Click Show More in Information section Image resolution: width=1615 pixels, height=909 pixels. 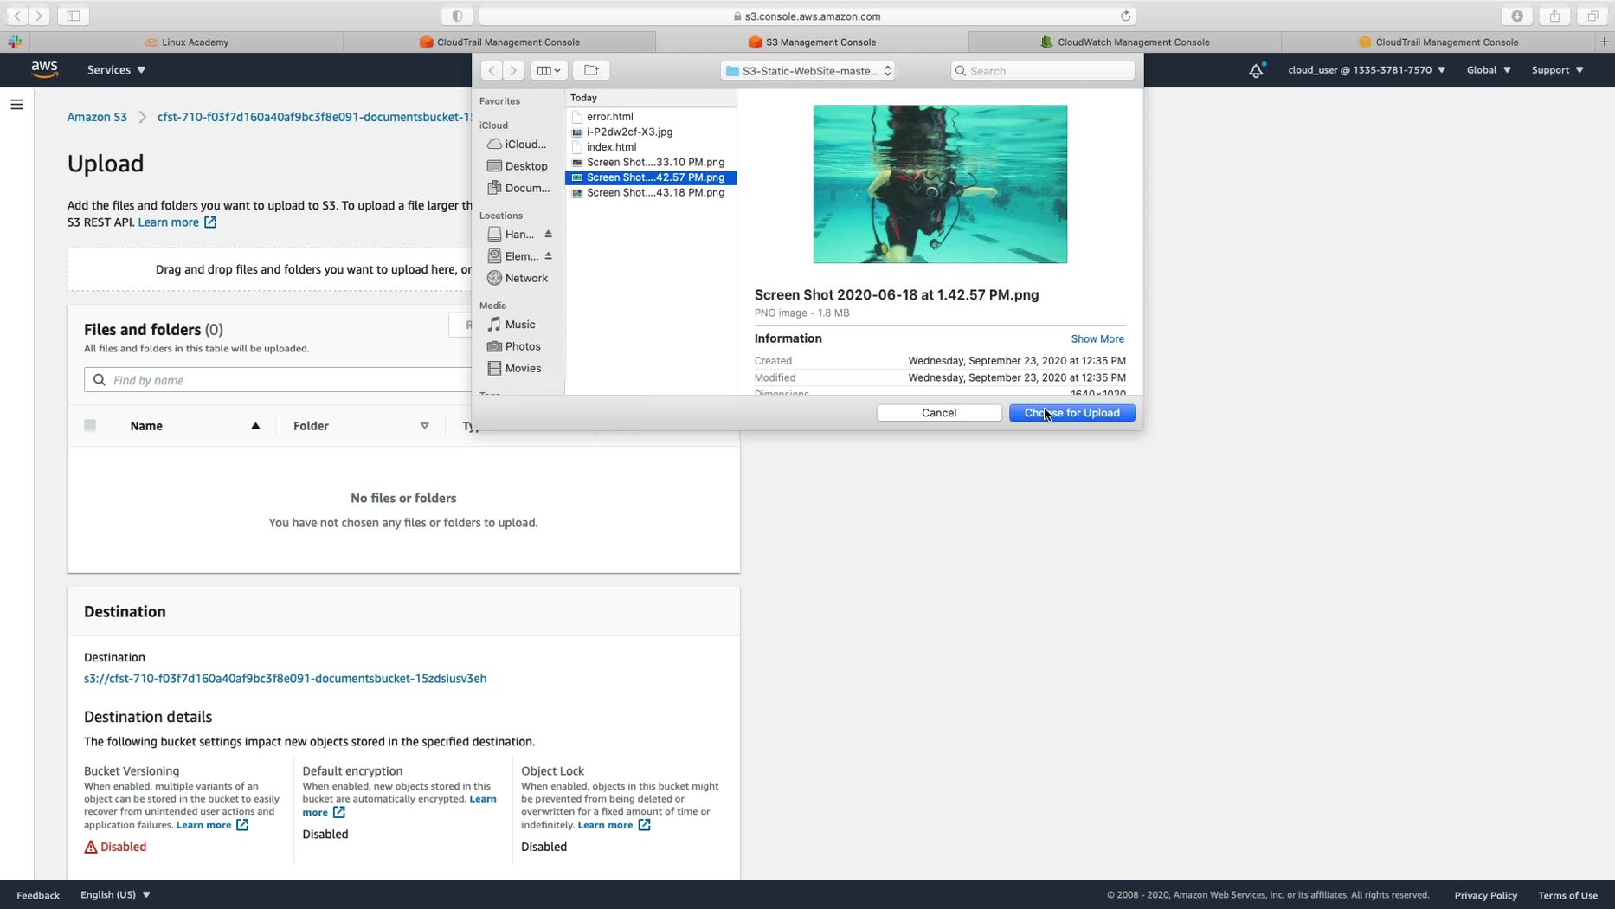coord(1097,338)
